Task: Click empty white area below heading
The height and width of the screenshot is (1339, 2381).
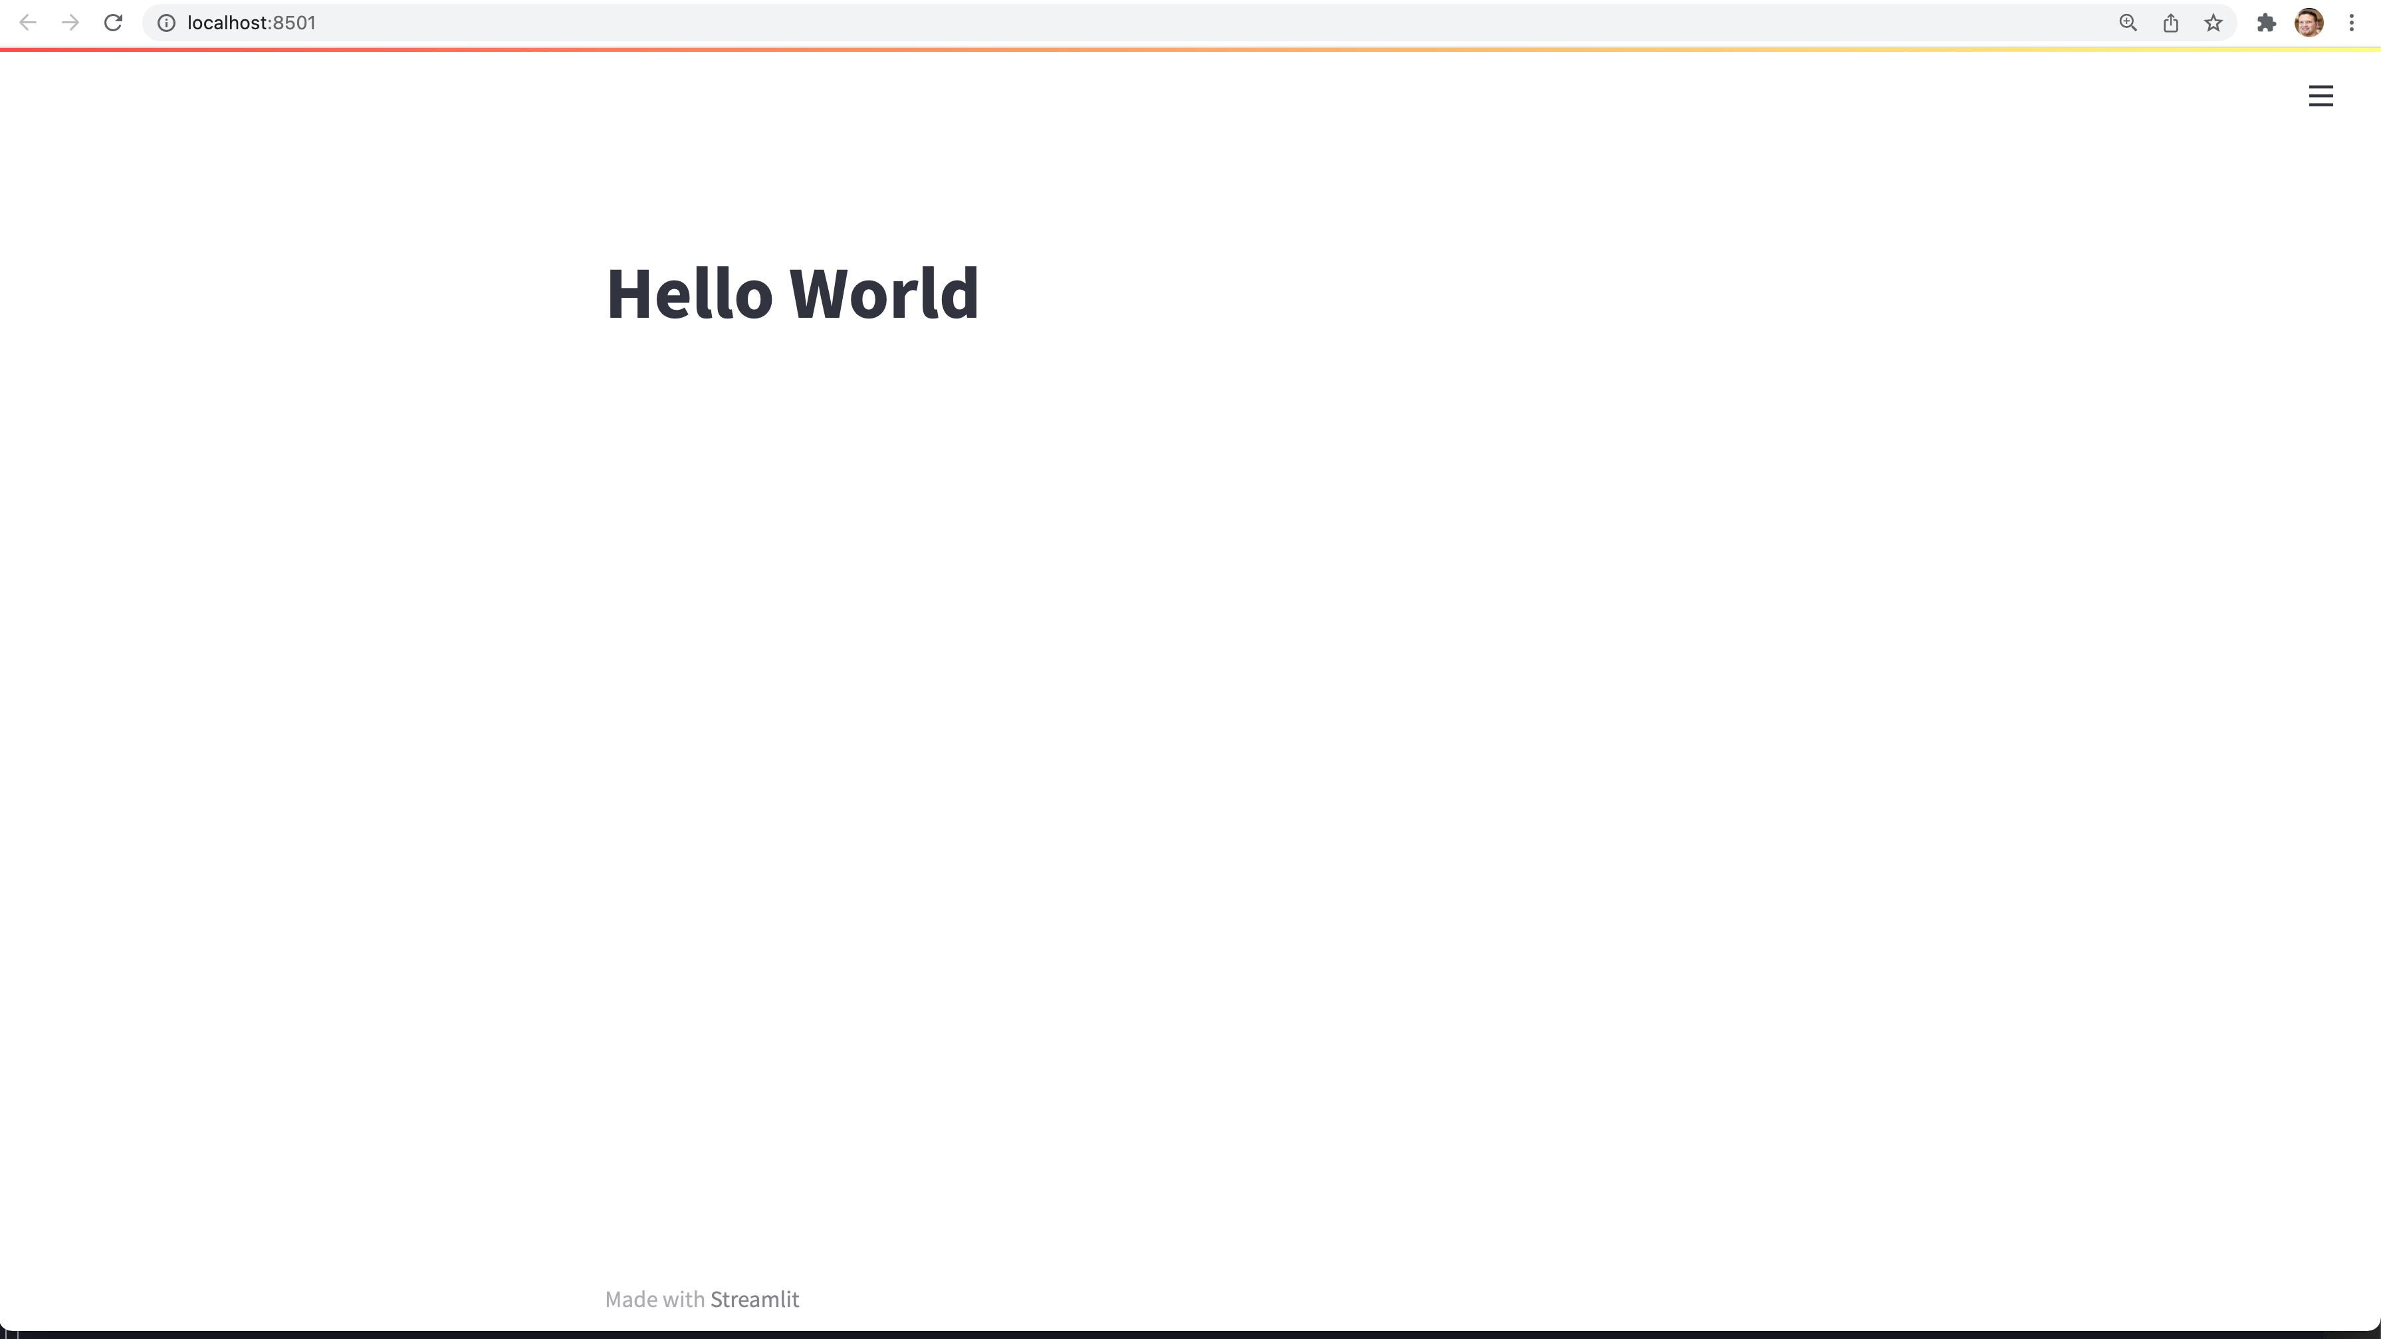Action: 1190,740
